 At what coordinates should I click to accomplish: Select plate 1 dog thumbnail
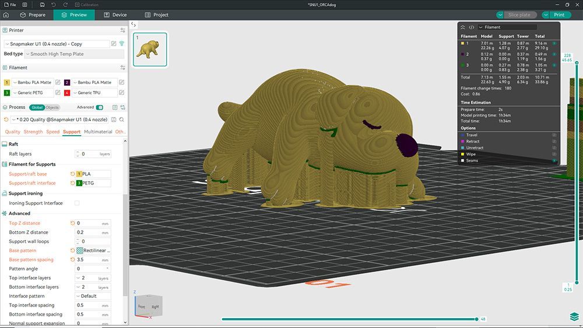(x=150, y=50)
